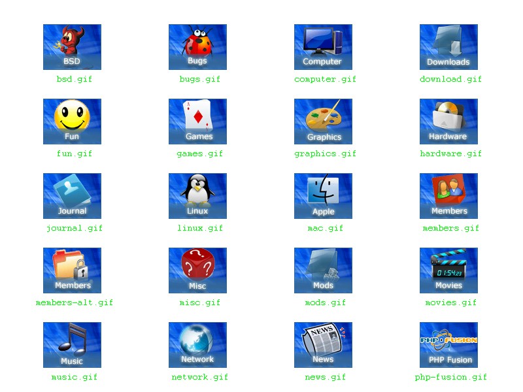Click the Hardware disc drive thumbnail
This screenshot has width=523, height=392.
(448, 122)
